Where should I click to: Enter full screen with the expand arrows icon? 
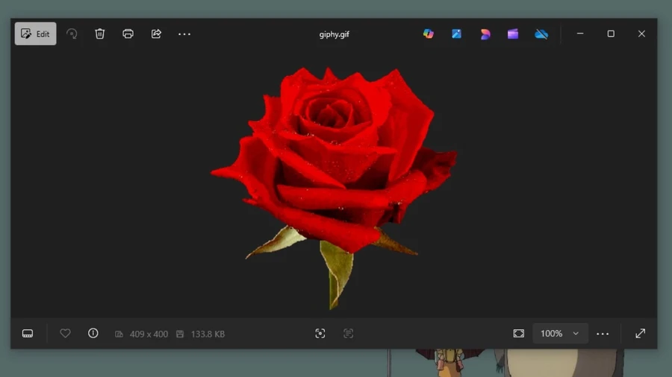(641, 333)
